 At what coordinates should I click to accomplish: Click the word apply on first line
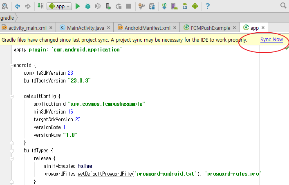tap(20, 50)
